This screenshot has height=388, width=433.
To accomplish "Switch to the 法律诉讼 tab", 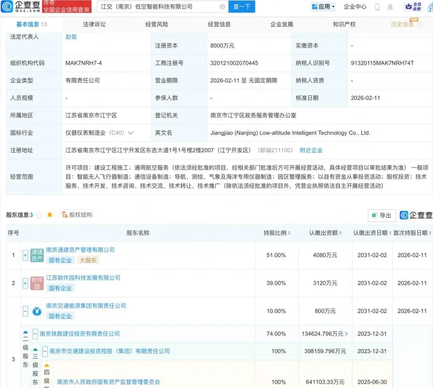I will 94,24.
